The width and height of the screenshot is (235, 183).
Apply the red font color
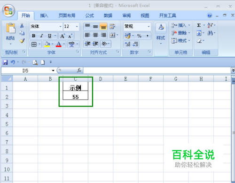pos(59,44)
